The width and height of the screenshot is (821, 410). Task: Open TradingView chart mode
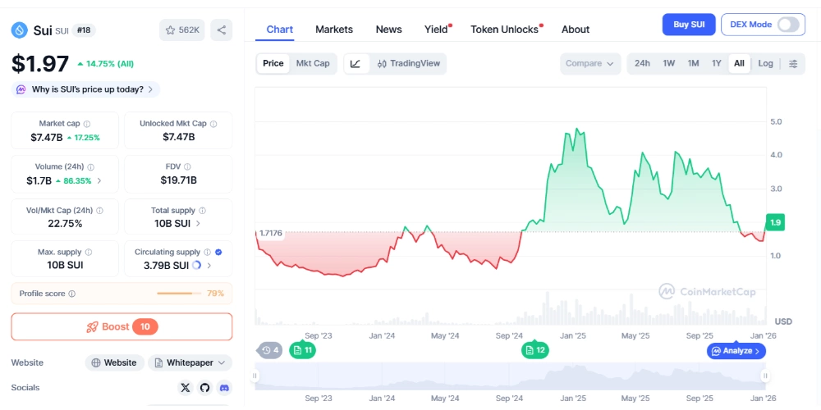[x=408, y=64]
